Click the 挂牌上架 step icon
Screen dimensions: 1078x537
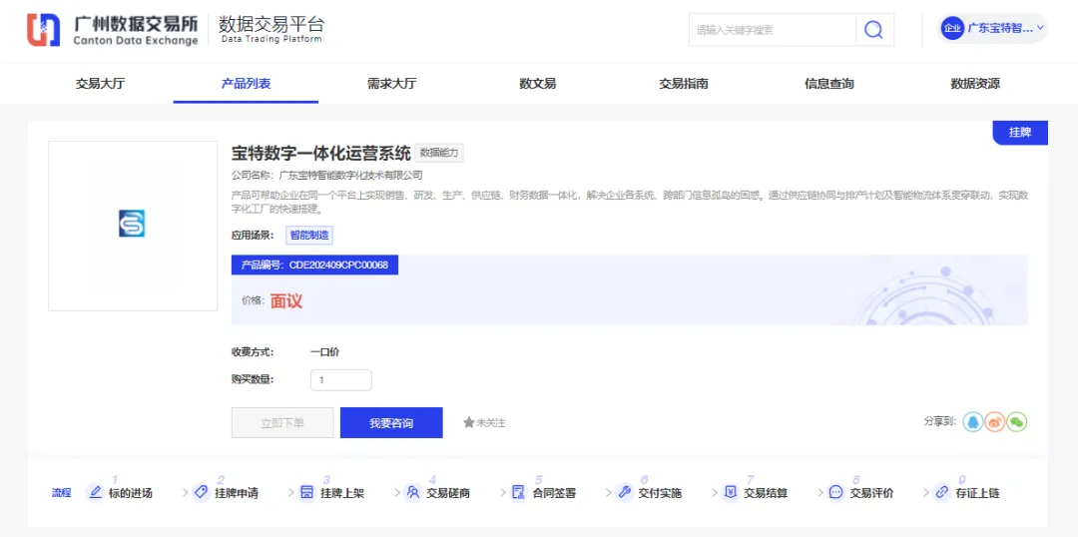point(306,492)
